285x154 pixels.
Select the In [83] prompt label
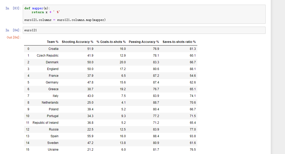coord(13,8)
